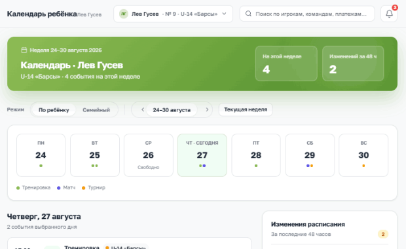This screenshot has height=249, width=406.
Task: Switch mode to По ребёнку
Action: (x=54, y=110)
